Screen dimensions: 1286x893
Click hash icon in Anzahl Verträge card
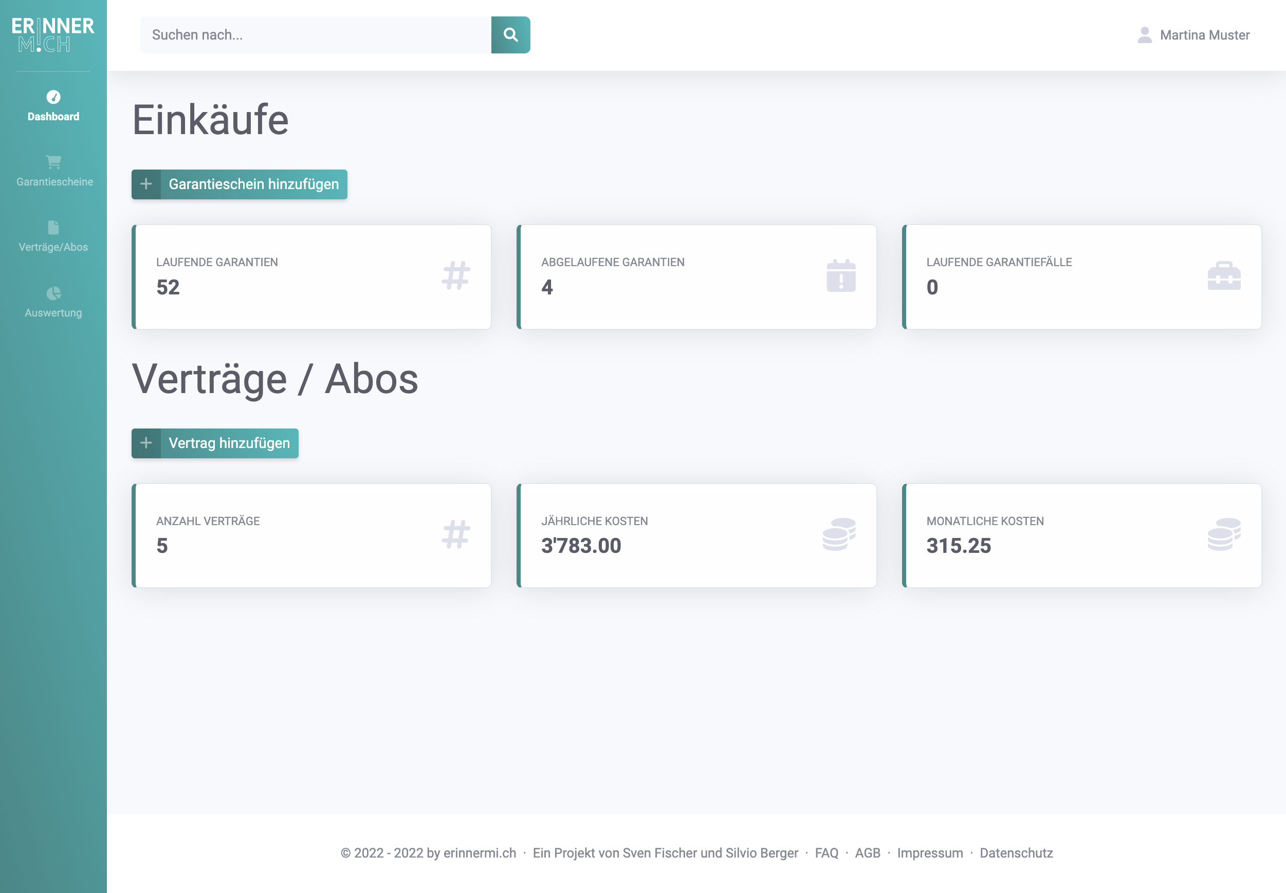click(455, 534)
